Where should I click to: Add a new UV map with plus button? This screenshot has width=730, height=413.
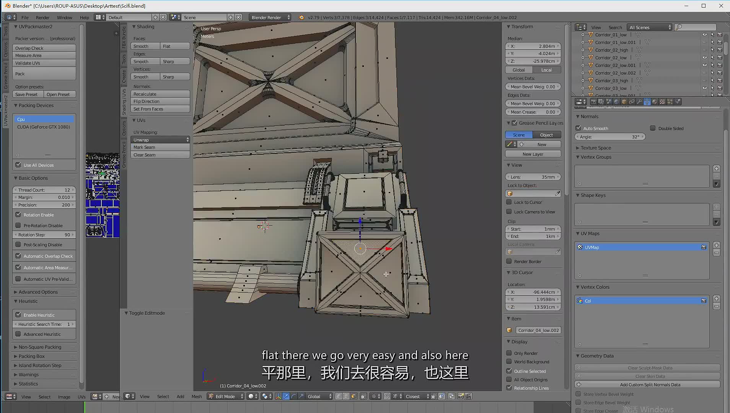coord(717,245)
